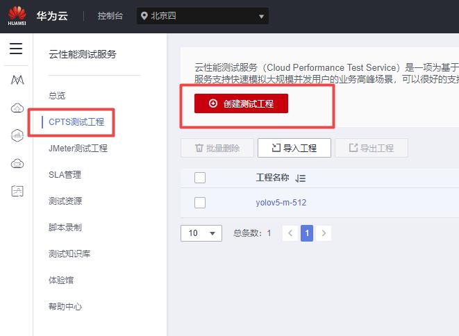The height and width of the screenshot is (336, 459).
Task: Select page 1 in pagination
Action: [x=307, y=233]
